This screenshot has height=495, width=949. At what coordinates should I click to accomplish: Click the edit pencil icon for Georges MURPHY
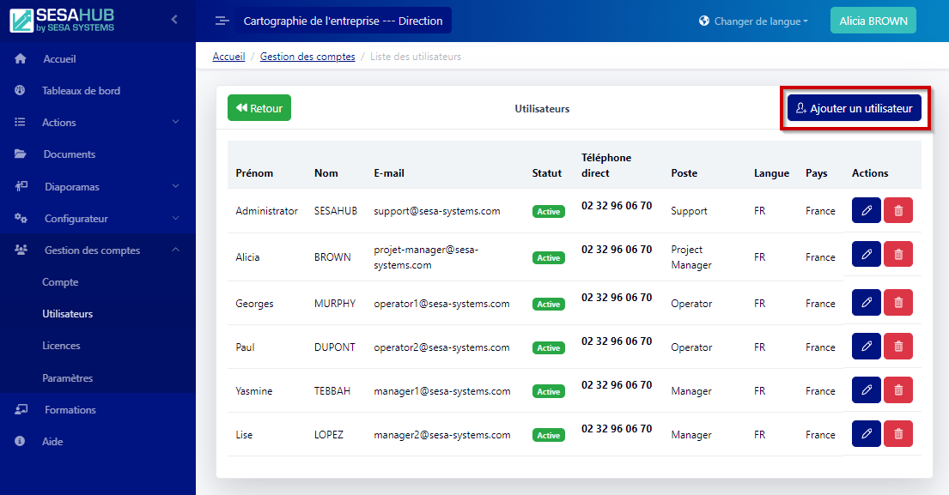866,303
